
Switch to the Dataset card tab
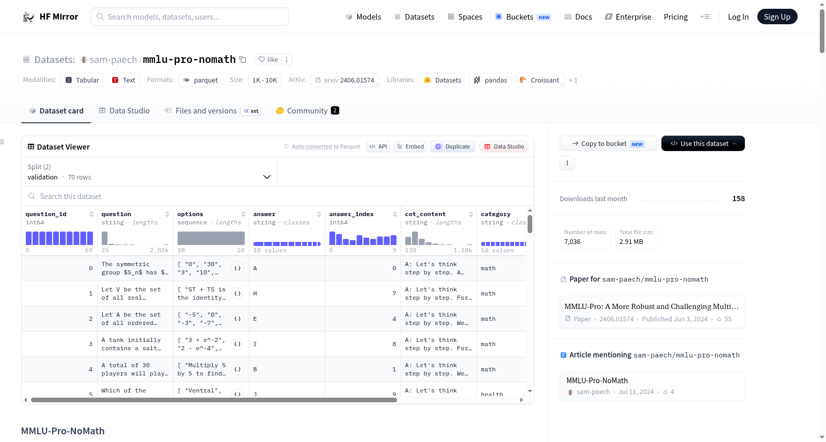56,110
